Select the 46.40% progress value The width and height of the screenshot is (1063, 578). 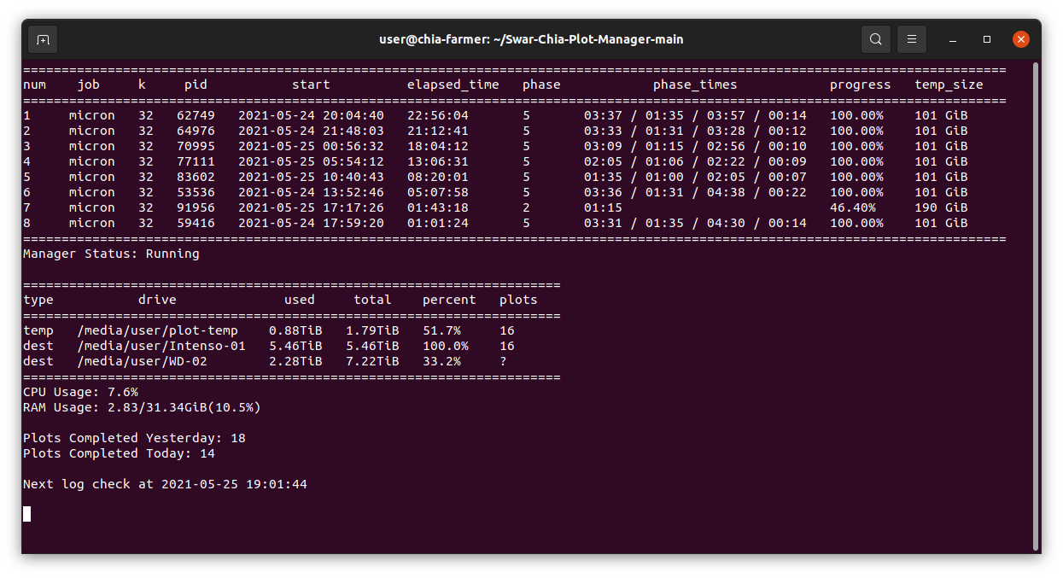[x=855, y=207]
